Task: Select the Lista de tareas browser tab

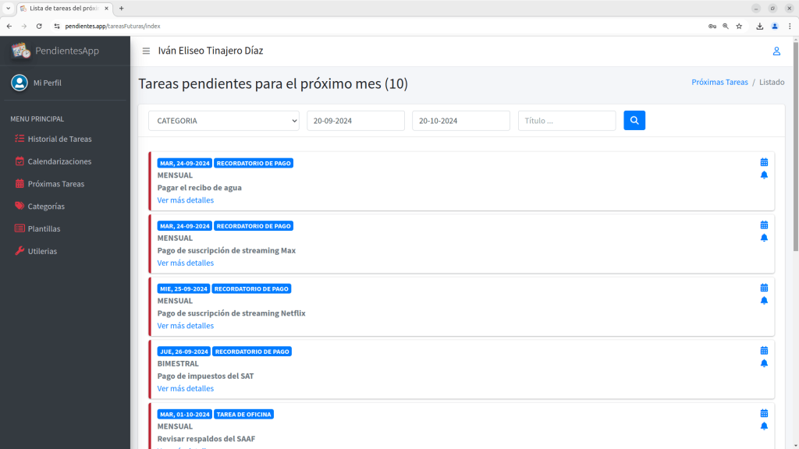Action: [64, 8]
